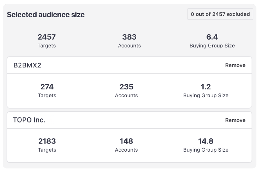260x172 pixels.
Task: Click the 14.8 Buying Group Size value
Action: (206, 141)
